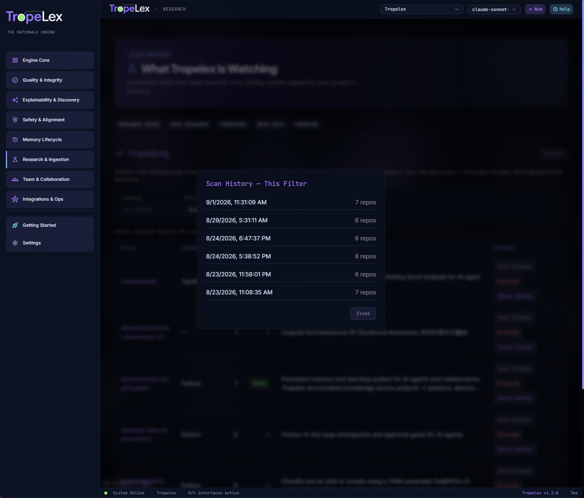The width and height of the screenshot is (584, 498).
Task: Click the Research & Ingestion flask icon
Action: tap(15, 160)
